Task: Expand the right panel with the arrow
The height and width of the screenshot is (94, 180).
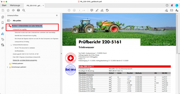Action: pos(179,54)
